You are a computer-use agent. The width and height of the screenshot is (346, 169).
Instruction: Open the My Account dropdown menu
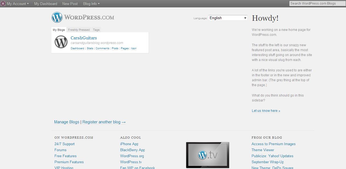(18, 4)
